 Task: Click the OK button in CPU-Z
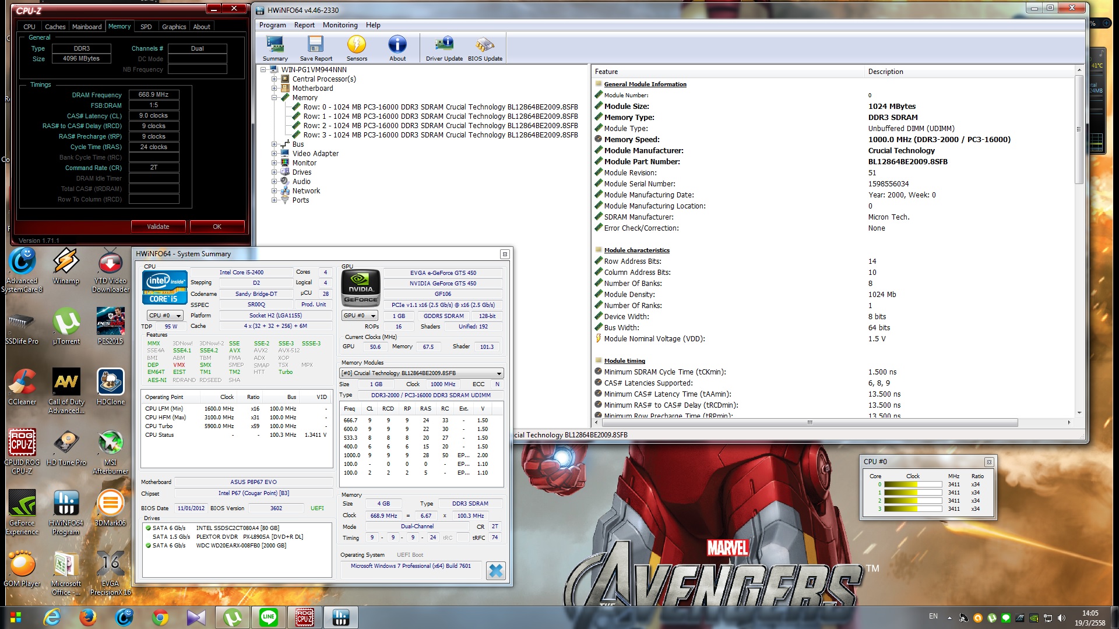pyautogui.click(x=217, y=227)
